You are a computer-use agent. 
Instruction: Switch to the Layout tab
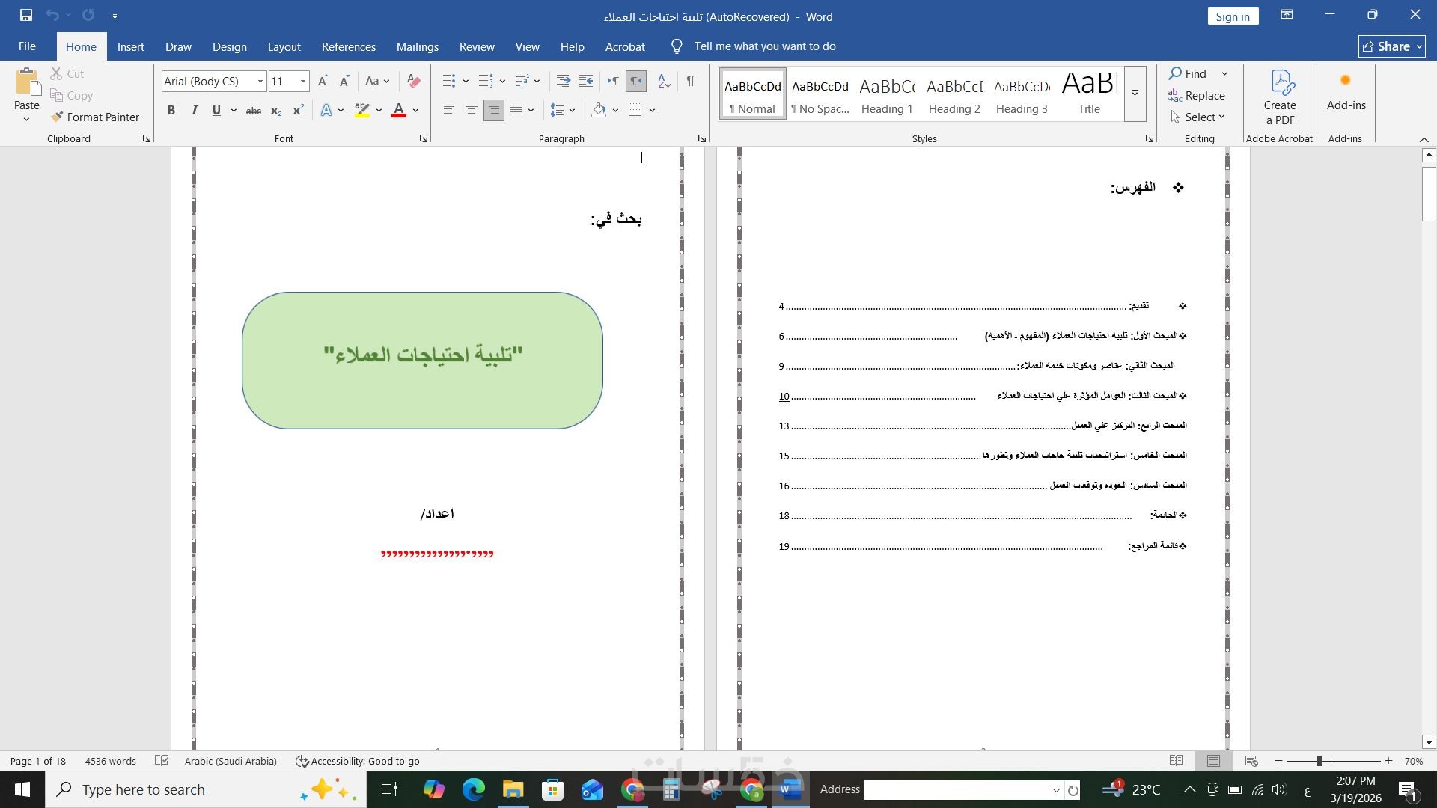click(284, 46)
